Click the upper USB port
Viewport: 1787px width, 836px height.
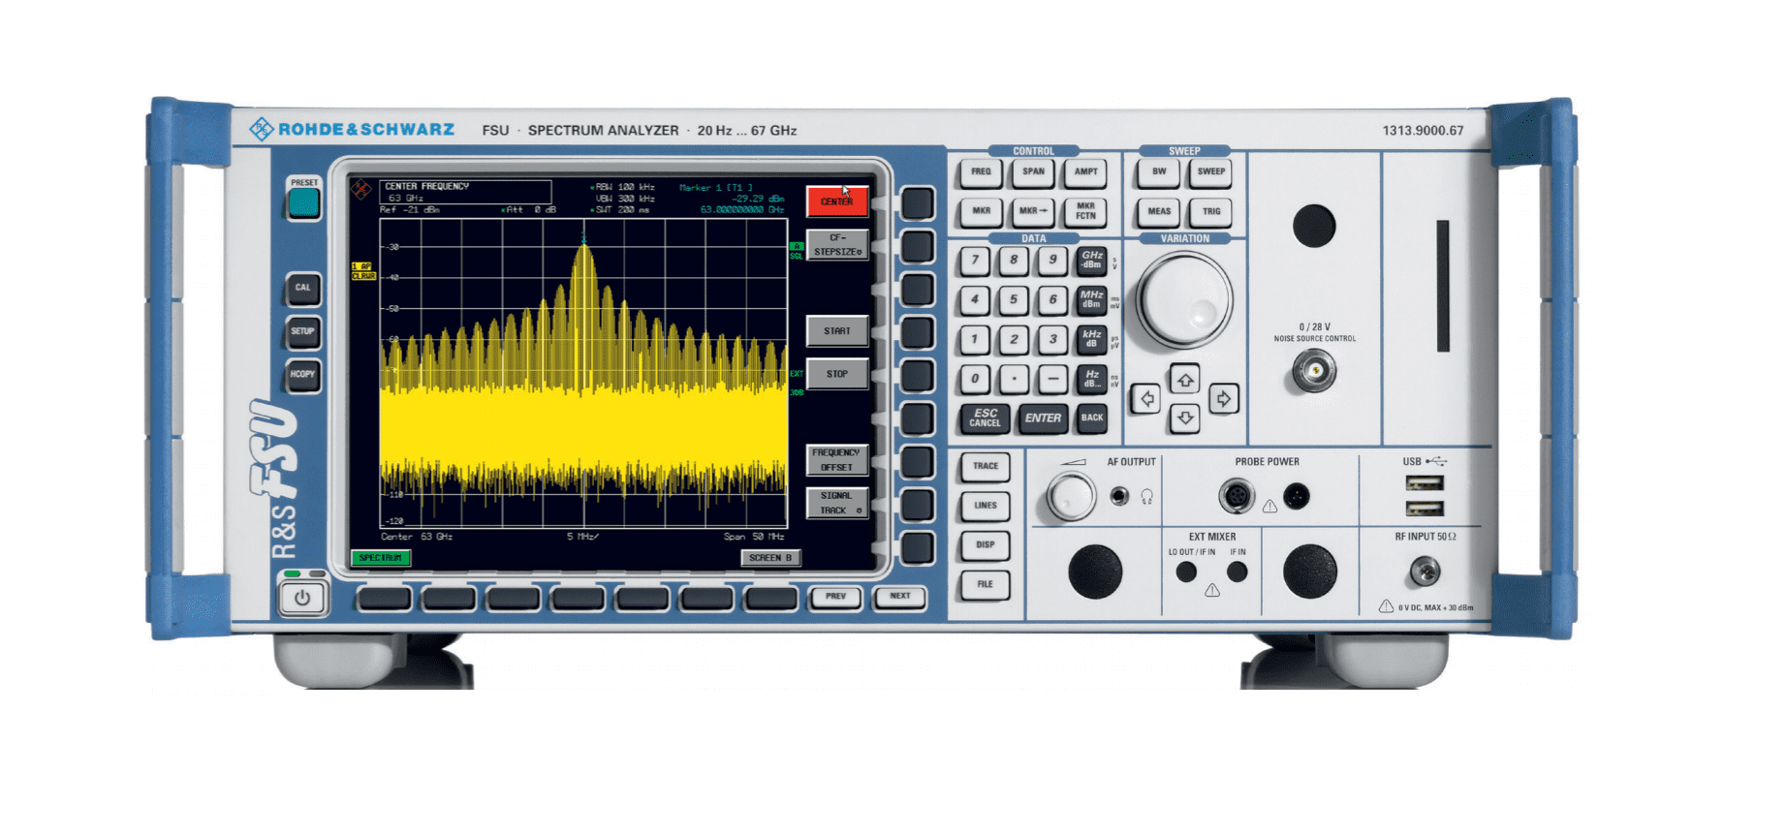(x=1425, y=483)
